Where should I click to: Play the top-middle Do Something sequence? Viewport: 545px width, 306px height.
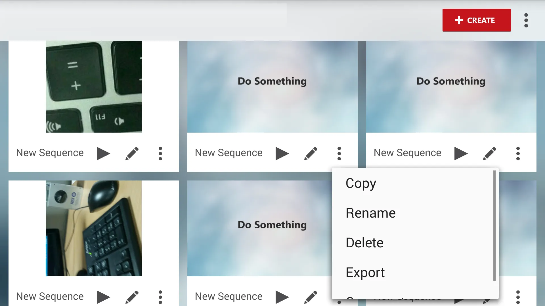coord(282,154)
